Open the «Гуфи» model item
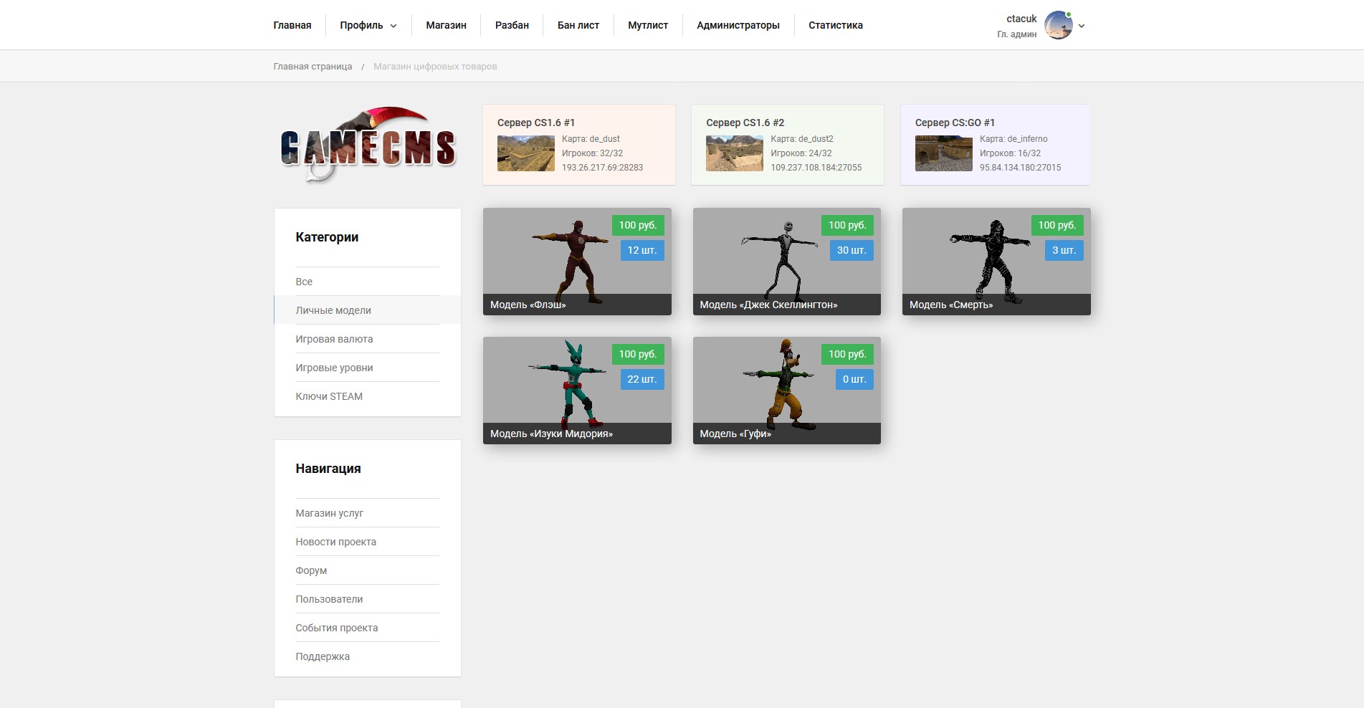This screenshot has width=1364, height=708. [x=786, y=391]
